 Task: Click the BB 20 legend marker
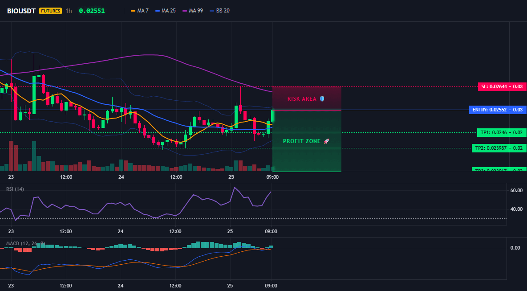coord(212,11)
